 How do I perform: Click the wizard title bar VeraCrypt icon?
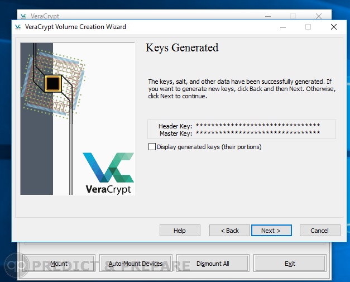[18, 27]
